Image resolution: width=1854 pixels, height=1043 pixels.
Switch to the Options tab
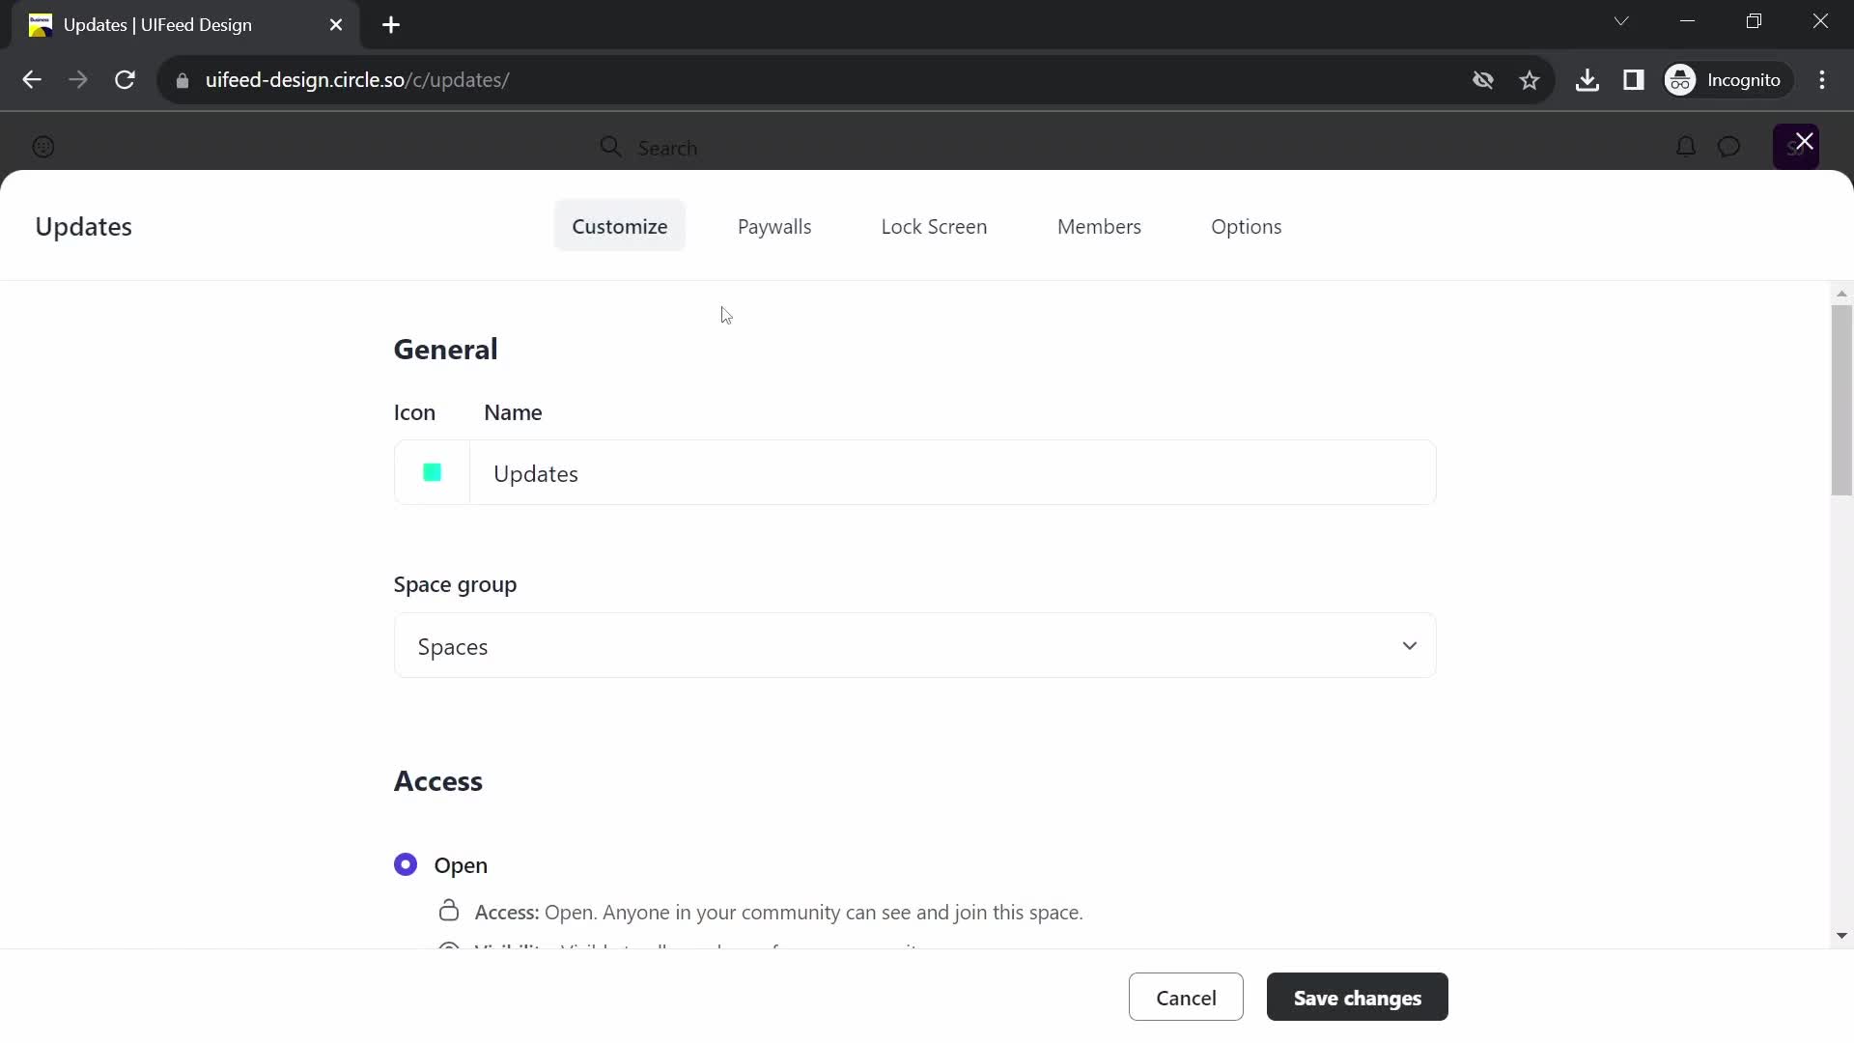pyautogui.click(x=1247, y=225)
